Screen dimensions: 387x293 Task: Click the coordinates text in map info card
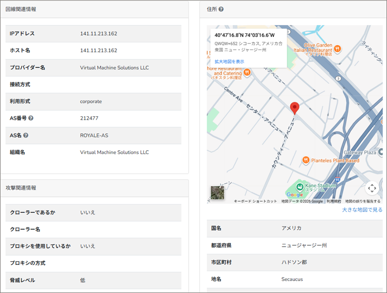244,35
